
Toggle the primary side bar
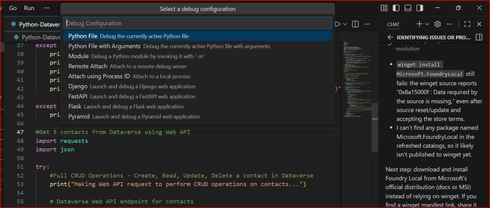tap(396, 8)
